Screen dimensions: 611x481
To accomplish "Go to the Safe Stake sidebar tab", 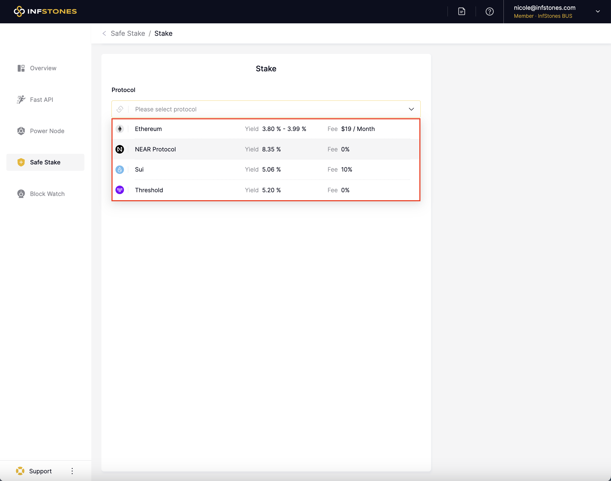I will [45, 162].
